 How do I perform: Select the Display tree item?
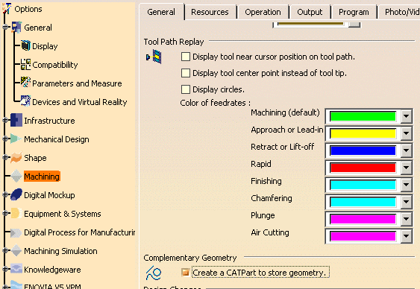tap(45, 46)
